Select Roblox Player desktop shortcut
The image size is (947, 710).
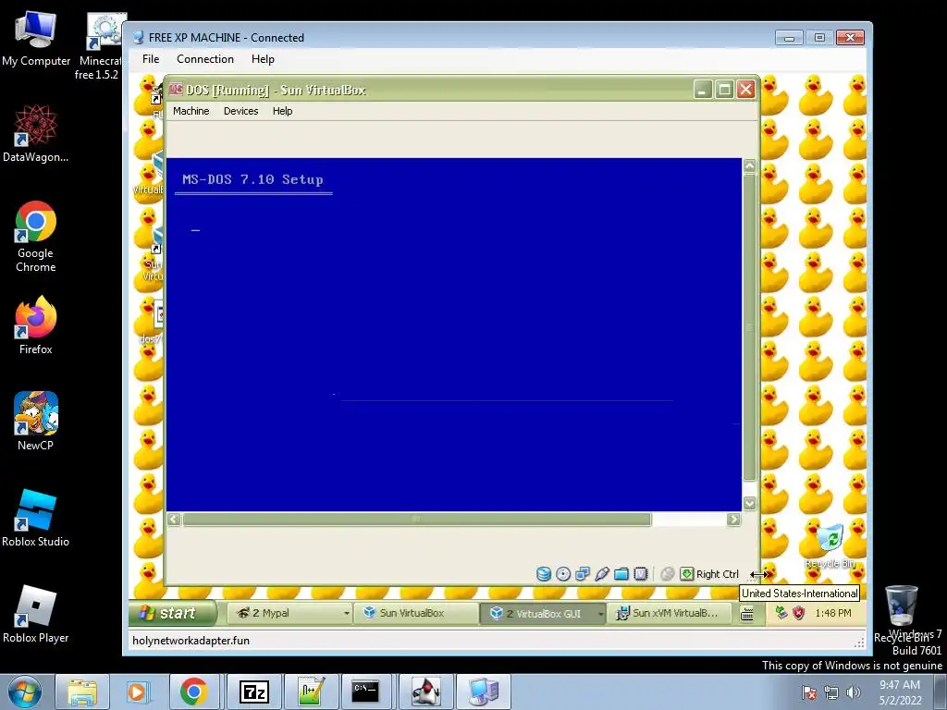pyautogui.click(x=36, y=614)
